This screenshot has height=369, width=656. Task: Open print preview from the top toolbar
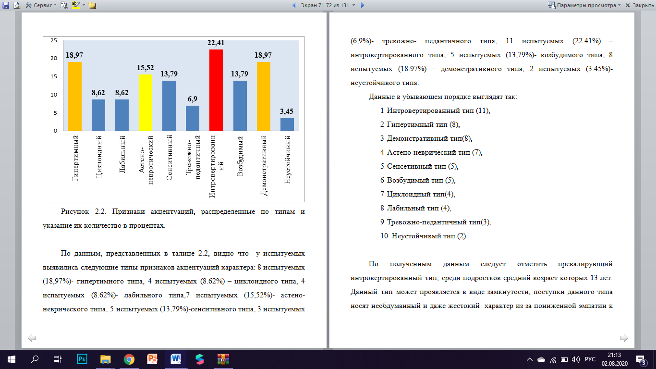17,6
